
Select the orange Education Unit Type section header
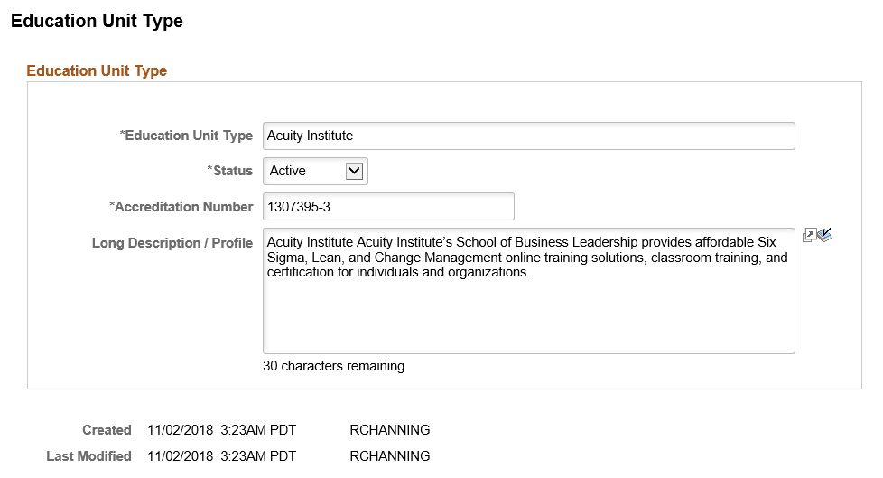pos(97,70)
